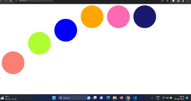
Task: Click the green-yellow circle
Action: pos(39,43)
